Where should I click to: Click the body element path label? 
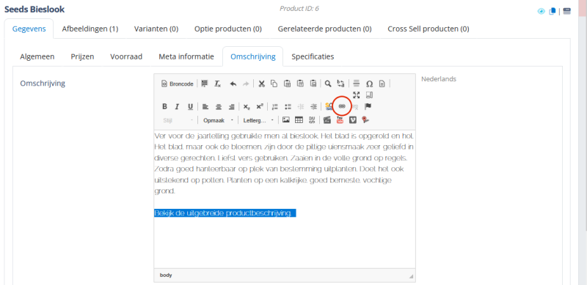tap(166, 275)
